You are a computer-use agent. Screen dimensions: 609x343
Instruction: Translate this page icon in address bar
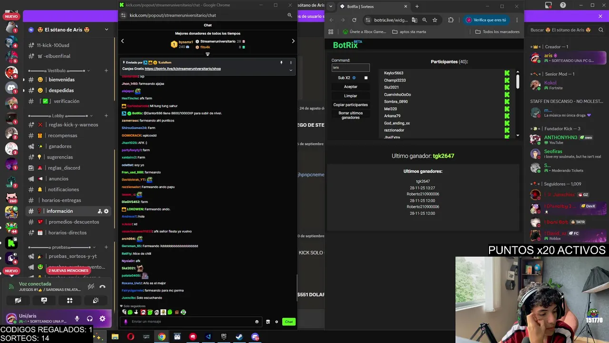coord(414,20)
